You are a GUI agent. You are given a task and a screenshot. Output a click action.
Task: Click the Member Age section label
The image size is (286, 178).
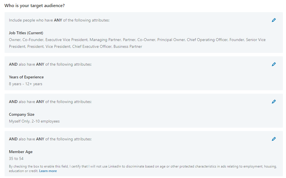[x=21, y=152]
